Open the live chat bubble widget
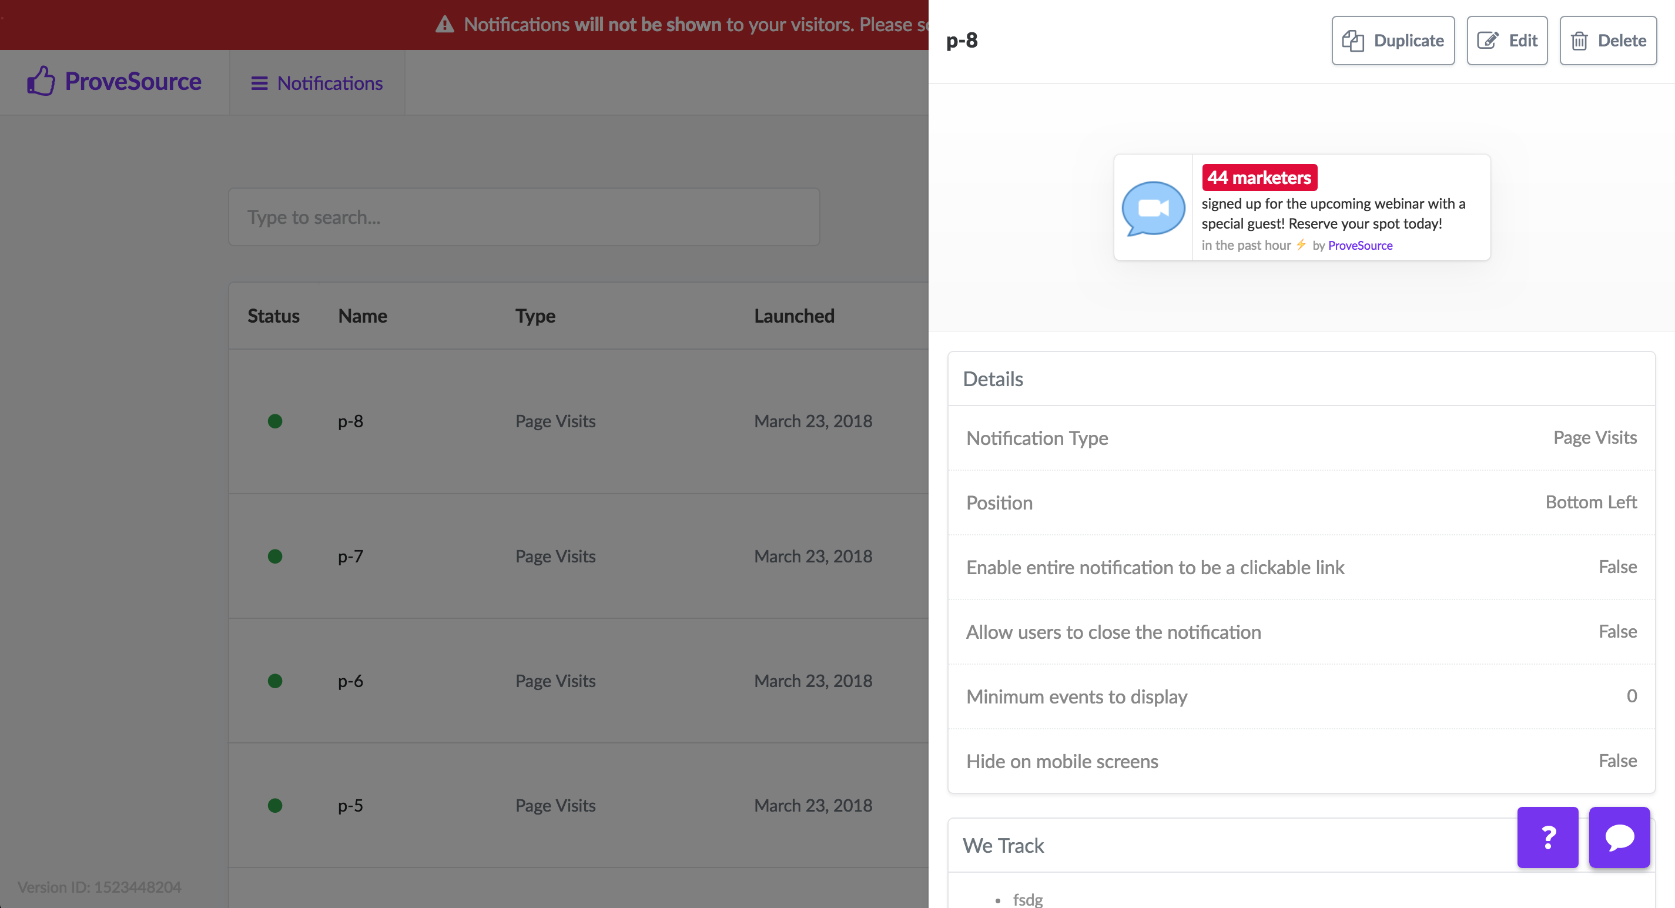Image resolution: width=1675 pixels, height=908 pixels. click(x=1619, y=837)
